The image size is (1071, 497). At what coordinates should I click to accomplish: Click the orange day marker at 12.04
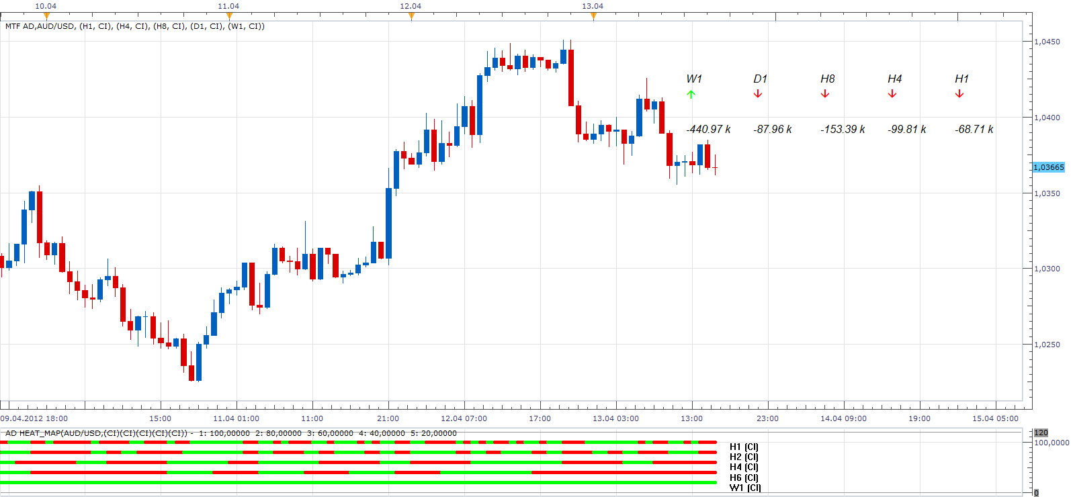tap(411, 16)
